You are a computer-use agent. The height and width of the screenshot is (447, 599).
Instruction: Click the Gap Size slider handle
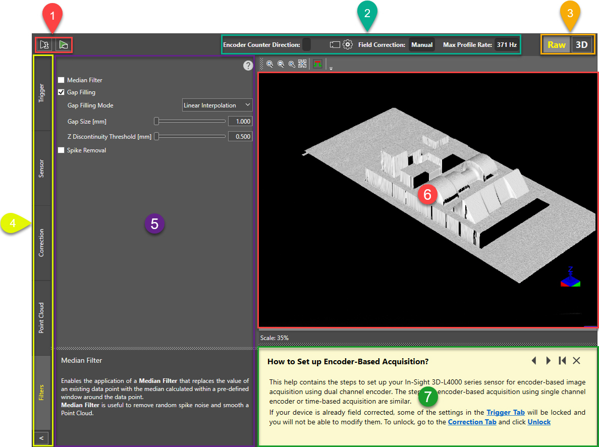[x=157, y=122]
